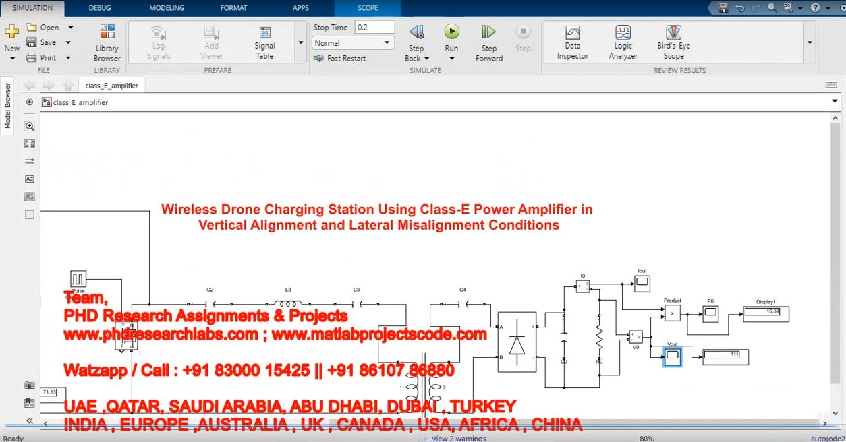Select the Iout scope block
The width and height of the screenshot is (846, 442).
coord(642,282)
